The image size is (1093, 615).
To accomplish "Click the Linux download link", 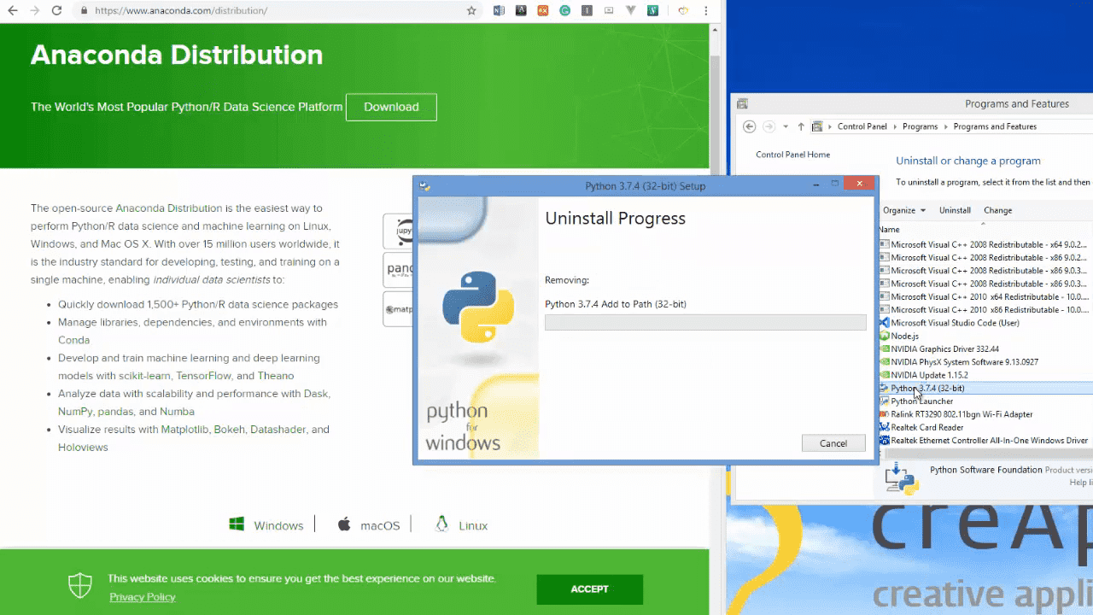I will click(x=473, y=525).
